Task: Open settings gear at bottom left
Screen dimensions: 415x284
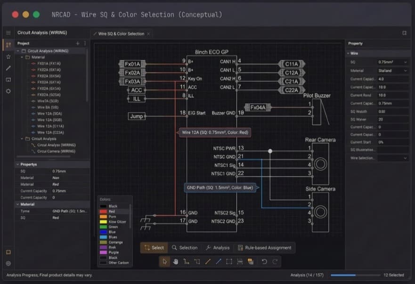Action: click(8, 264)
